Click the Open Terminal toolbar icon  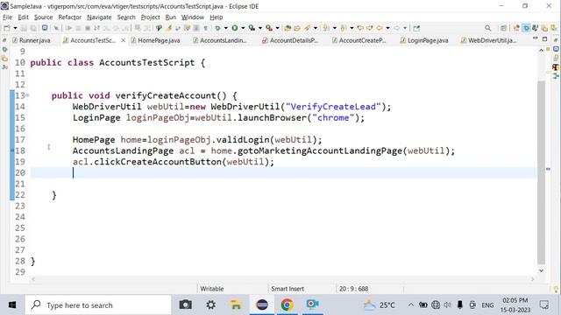pos(45,28)
